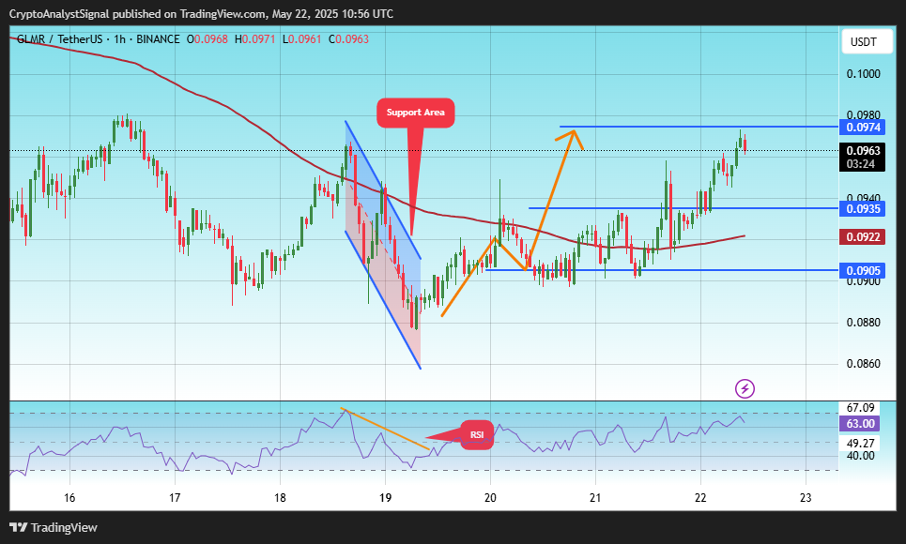Click the TradingView logo at bottom

point(54,527)
